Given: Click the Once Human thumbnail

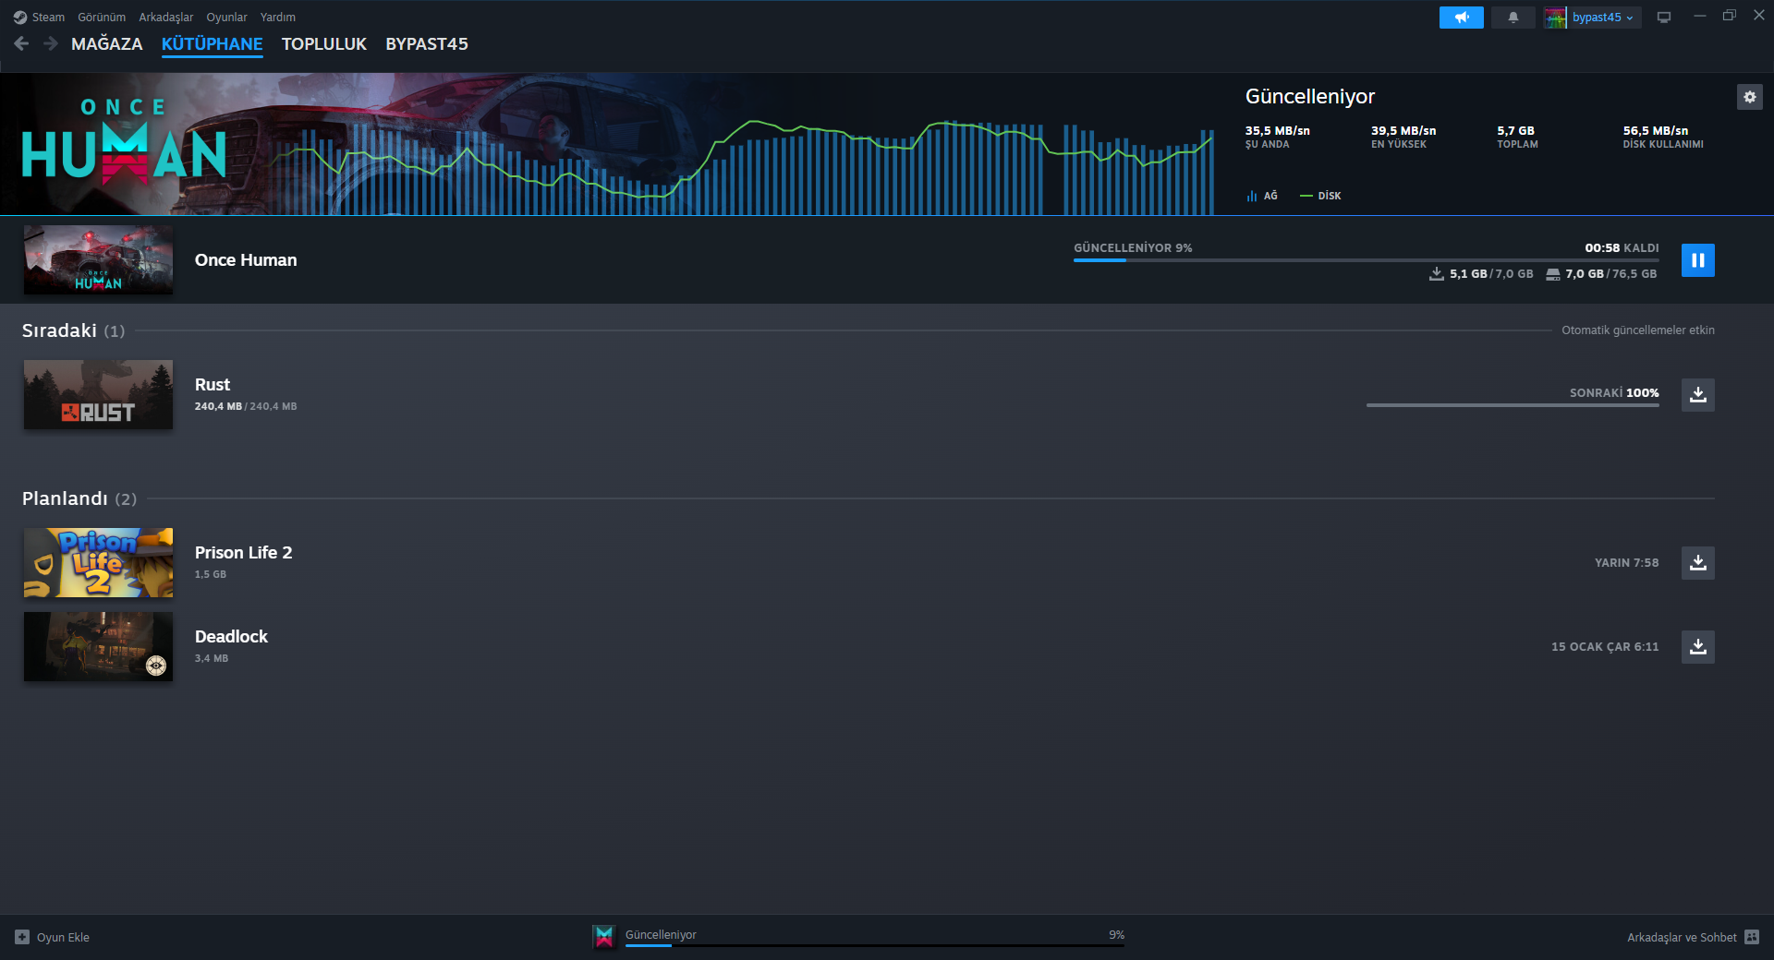Looking at the screenshot, I should pos(98,260).
